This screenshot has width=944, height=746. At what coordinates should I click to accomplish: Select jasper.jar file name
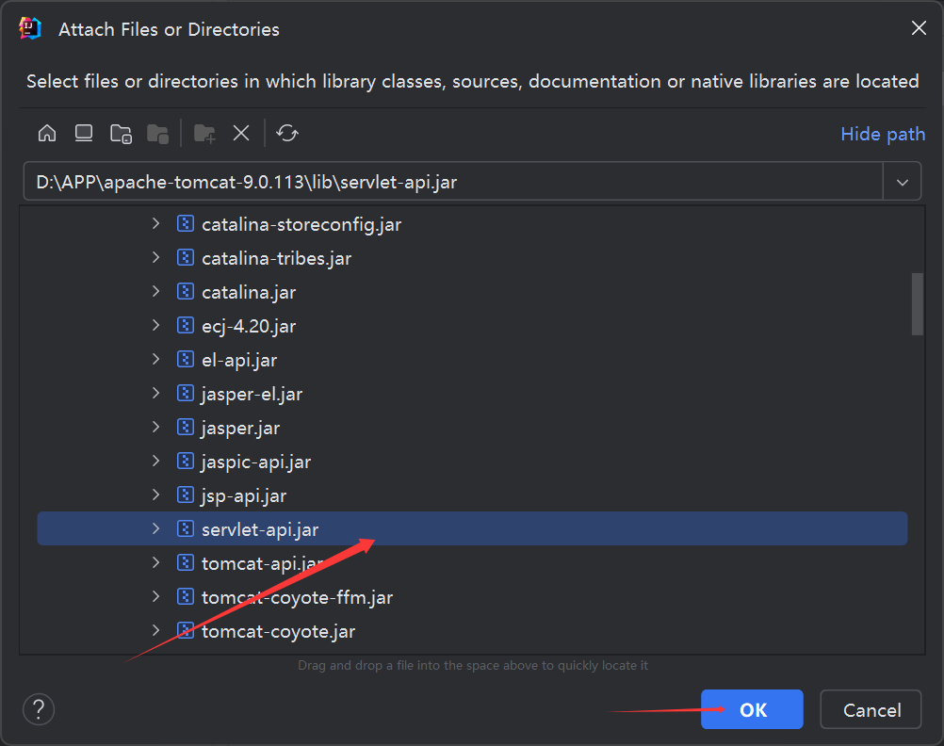[240, 428]
